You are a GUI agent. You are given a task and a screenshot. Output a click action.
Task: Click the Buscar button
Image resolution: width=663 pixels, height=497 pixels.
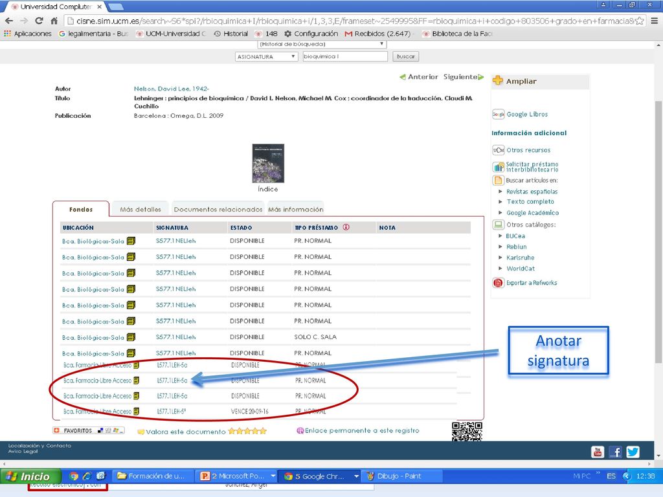point(406,56)
